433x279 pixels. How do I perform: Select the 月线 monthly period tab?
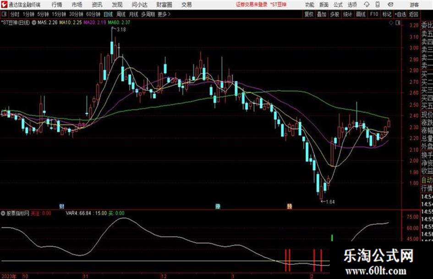click(x=134, y=14)
